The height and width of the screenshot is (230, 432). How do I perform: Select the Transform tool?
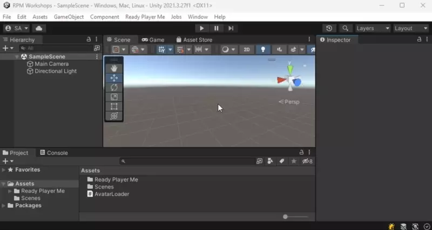pos(114,116)
